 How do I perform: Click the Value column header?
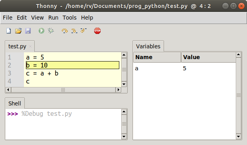209,57
